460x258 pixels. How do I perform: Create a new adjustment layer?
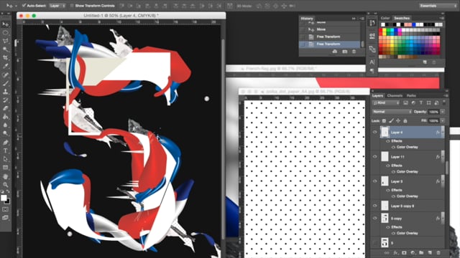pyautogui.click(x=413, y=253)
